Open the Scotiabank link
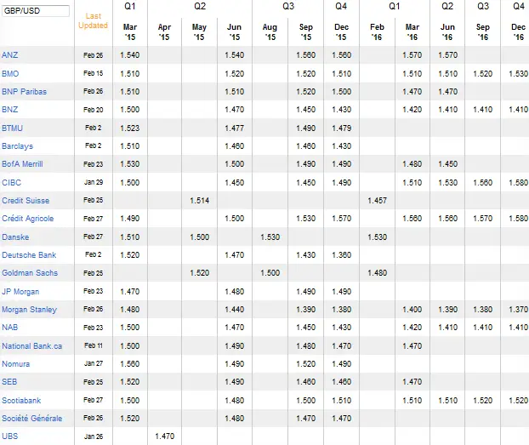Viewport: 529px width, 445px height. 21,401
